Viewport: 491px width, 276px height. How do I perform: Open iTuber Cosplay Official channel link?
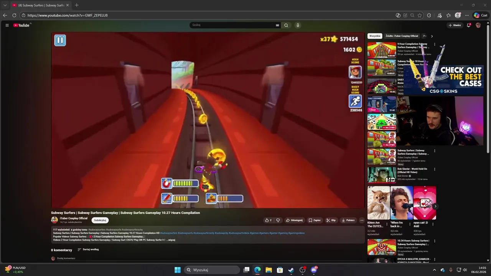coord(74,219)
